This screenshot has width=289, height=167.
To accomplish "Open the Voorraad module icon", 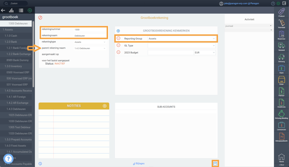I will pos(281,24).
